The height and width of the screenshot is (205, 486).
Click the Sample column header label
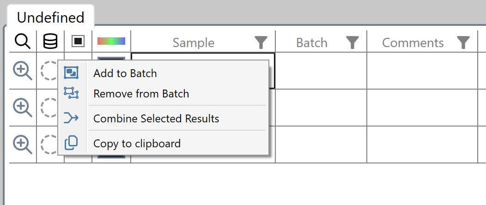(x=193, y=43)
